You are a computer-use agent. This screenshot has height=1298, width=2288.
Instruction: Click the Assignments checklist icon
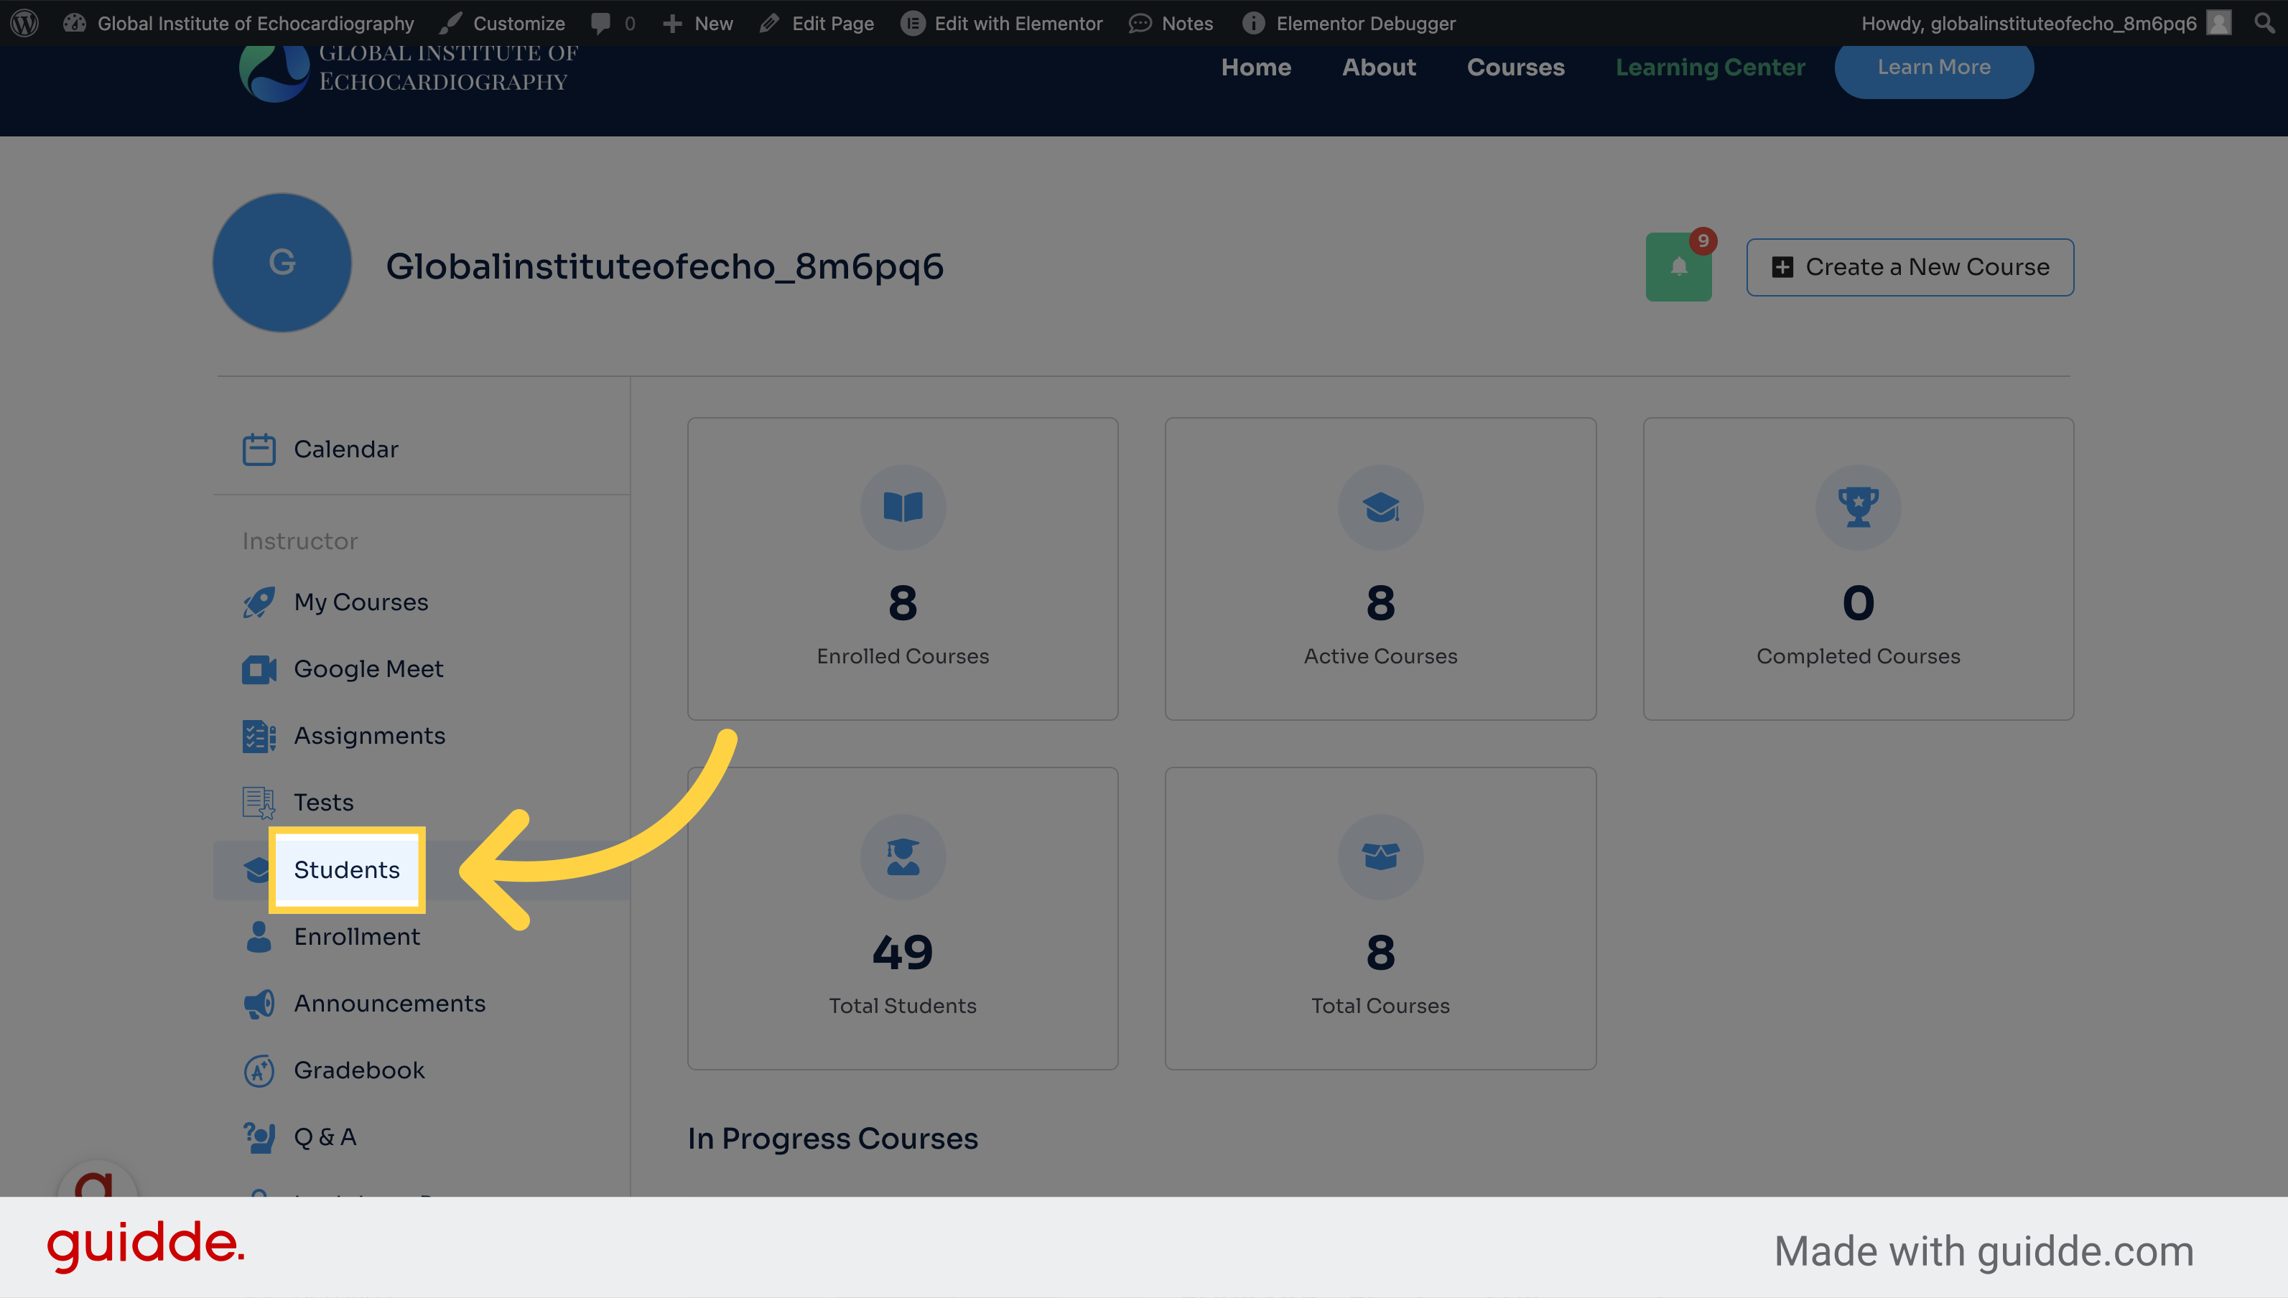pyautogui.click(x=259, y=737)
